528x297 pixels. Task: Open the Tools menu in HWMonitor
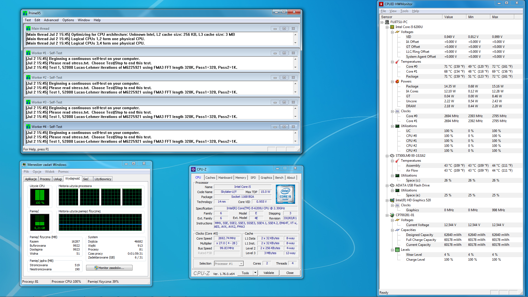404,11
